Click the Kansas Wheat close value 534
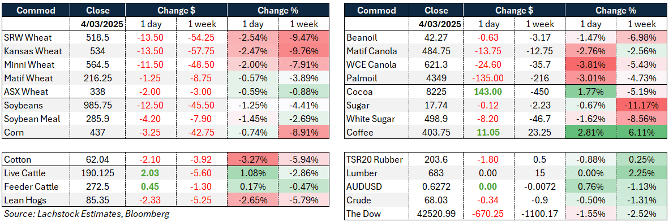Screen dimensions: 669x222 (x=98, y=51)
